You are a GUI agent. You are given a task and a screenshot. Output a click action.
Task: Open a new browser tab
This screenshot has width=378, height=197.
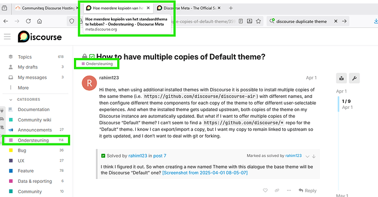pos(231,8)
